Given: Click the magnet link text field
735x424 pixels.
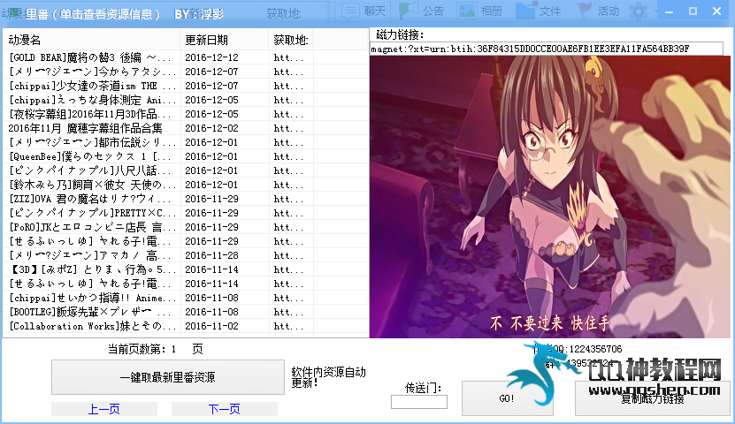Looking at the screenshot, I should [x=546, y=49].
